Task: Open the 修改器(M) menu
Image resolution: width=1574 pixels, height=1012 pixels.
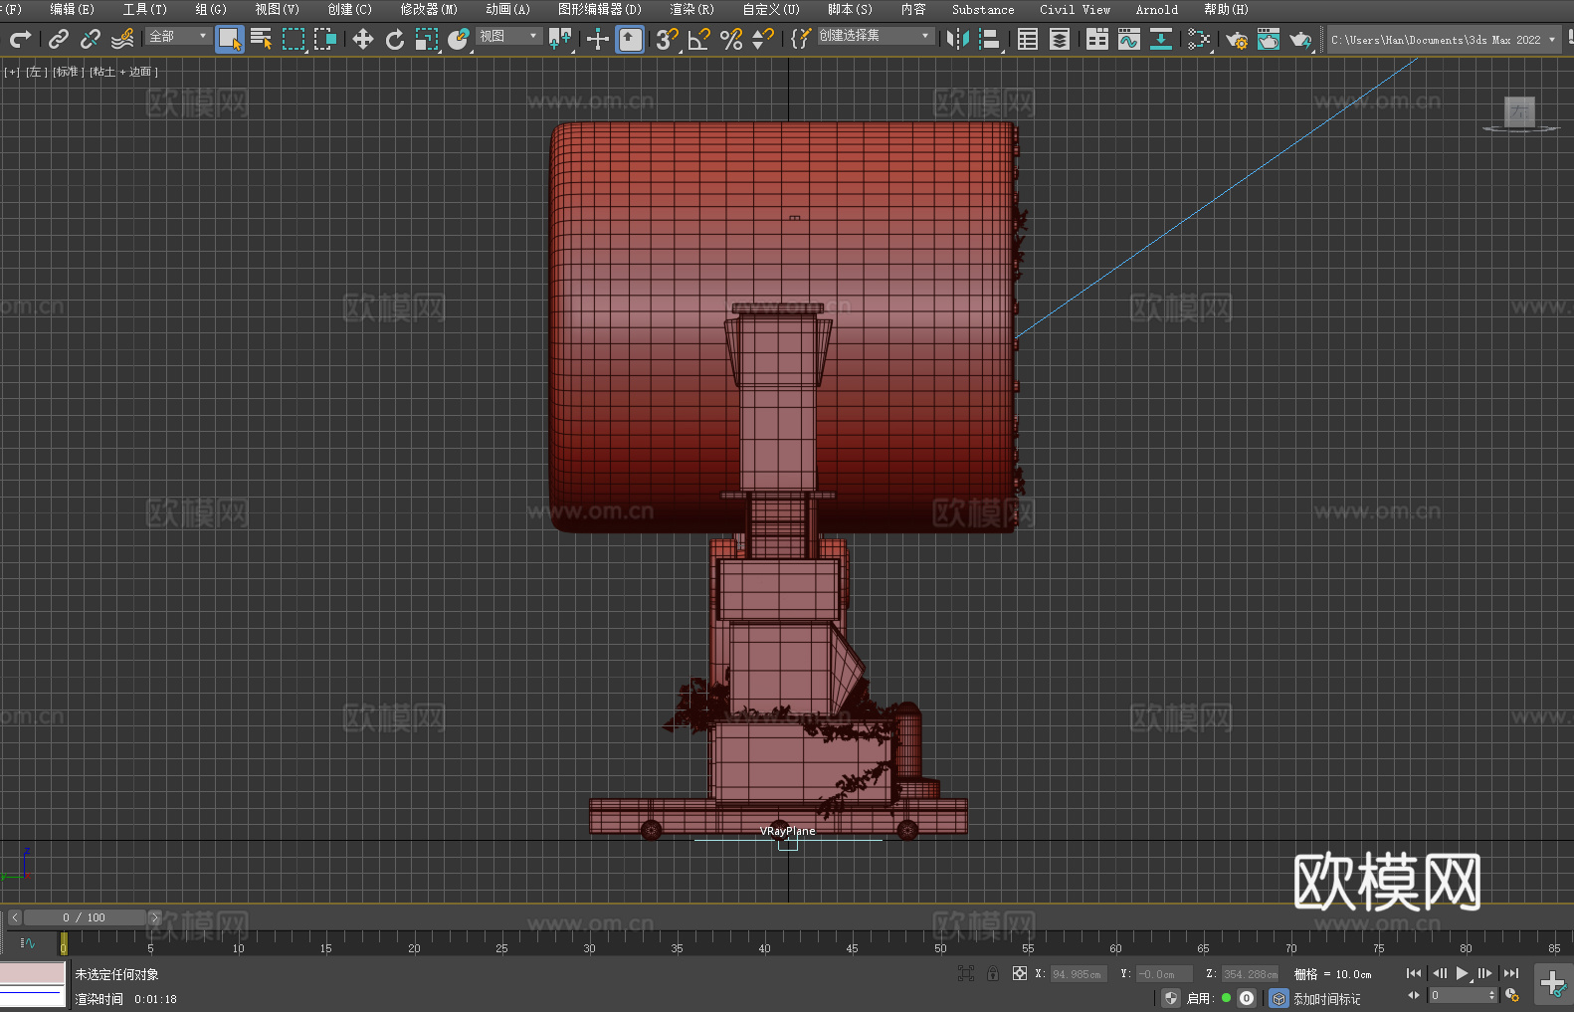Action: (429, 9)
